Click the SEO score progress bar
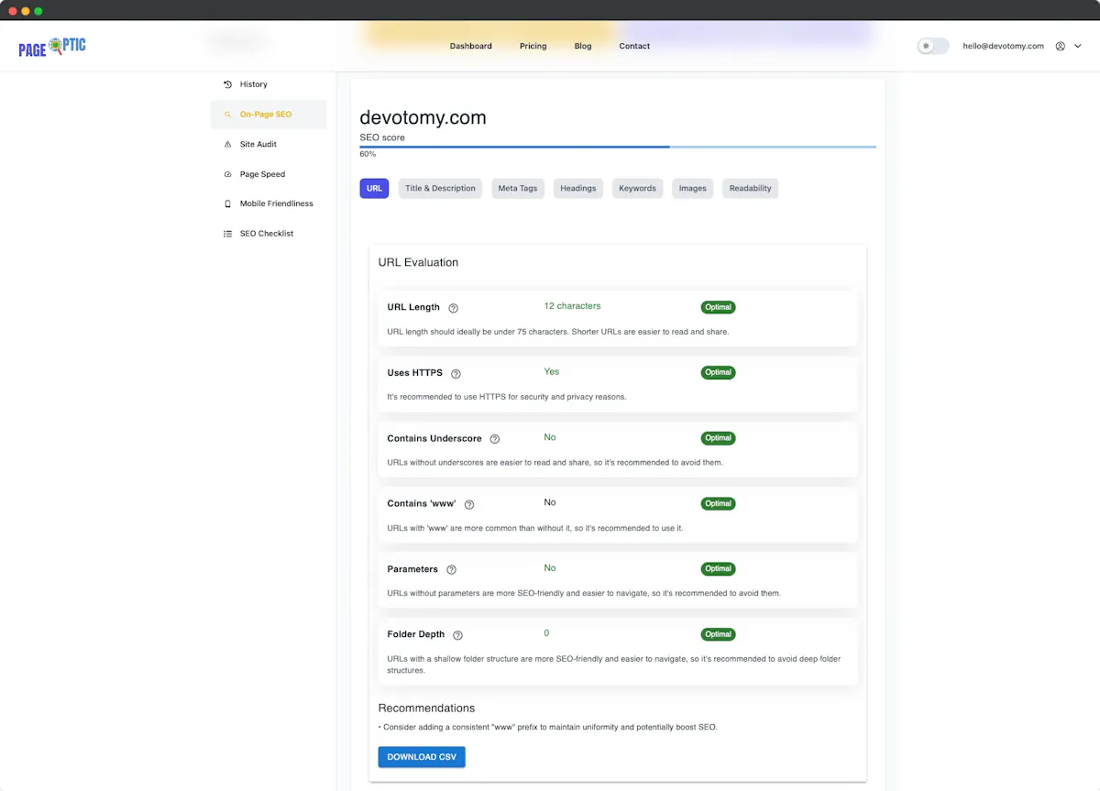Screen dimensions: 1100x791 coord(618,147)
